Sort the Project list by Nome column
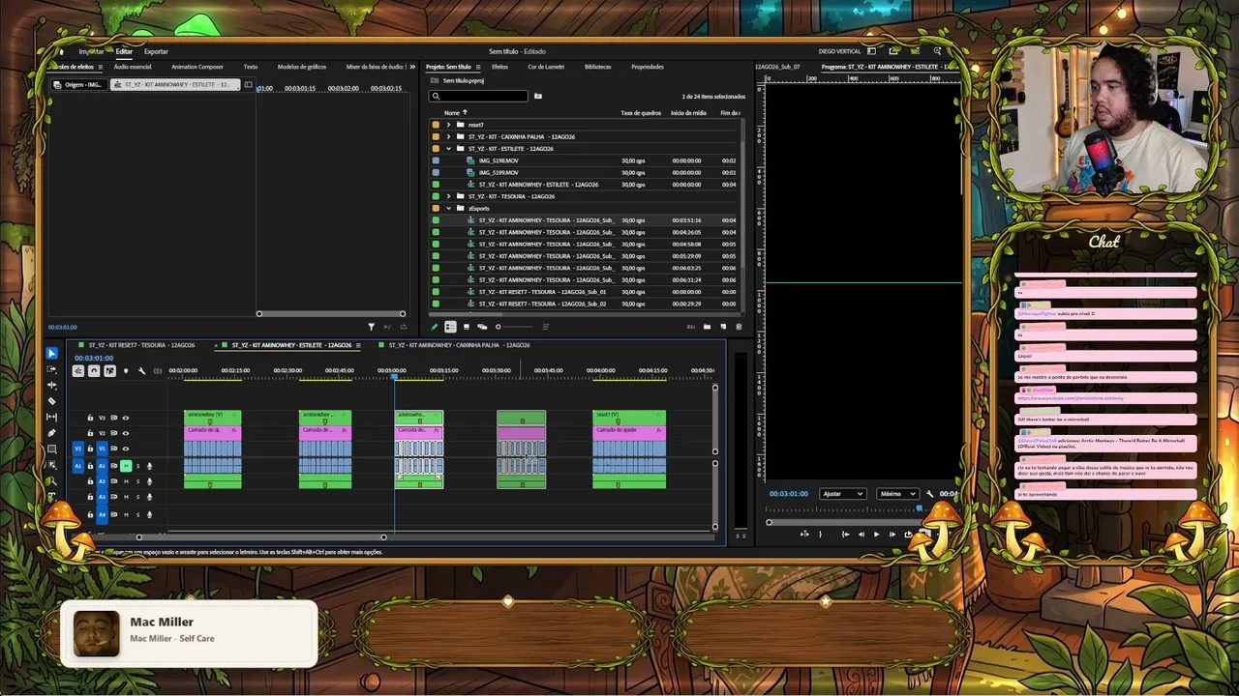 point(451,113)
